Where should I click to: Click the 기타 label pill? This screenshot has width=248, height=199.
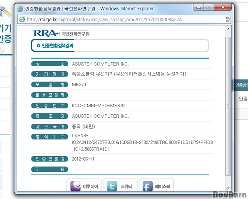(50, 169)
